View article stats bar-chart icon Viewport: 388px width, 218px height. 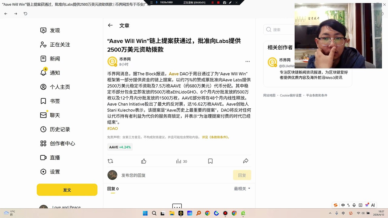coord(179,161)
